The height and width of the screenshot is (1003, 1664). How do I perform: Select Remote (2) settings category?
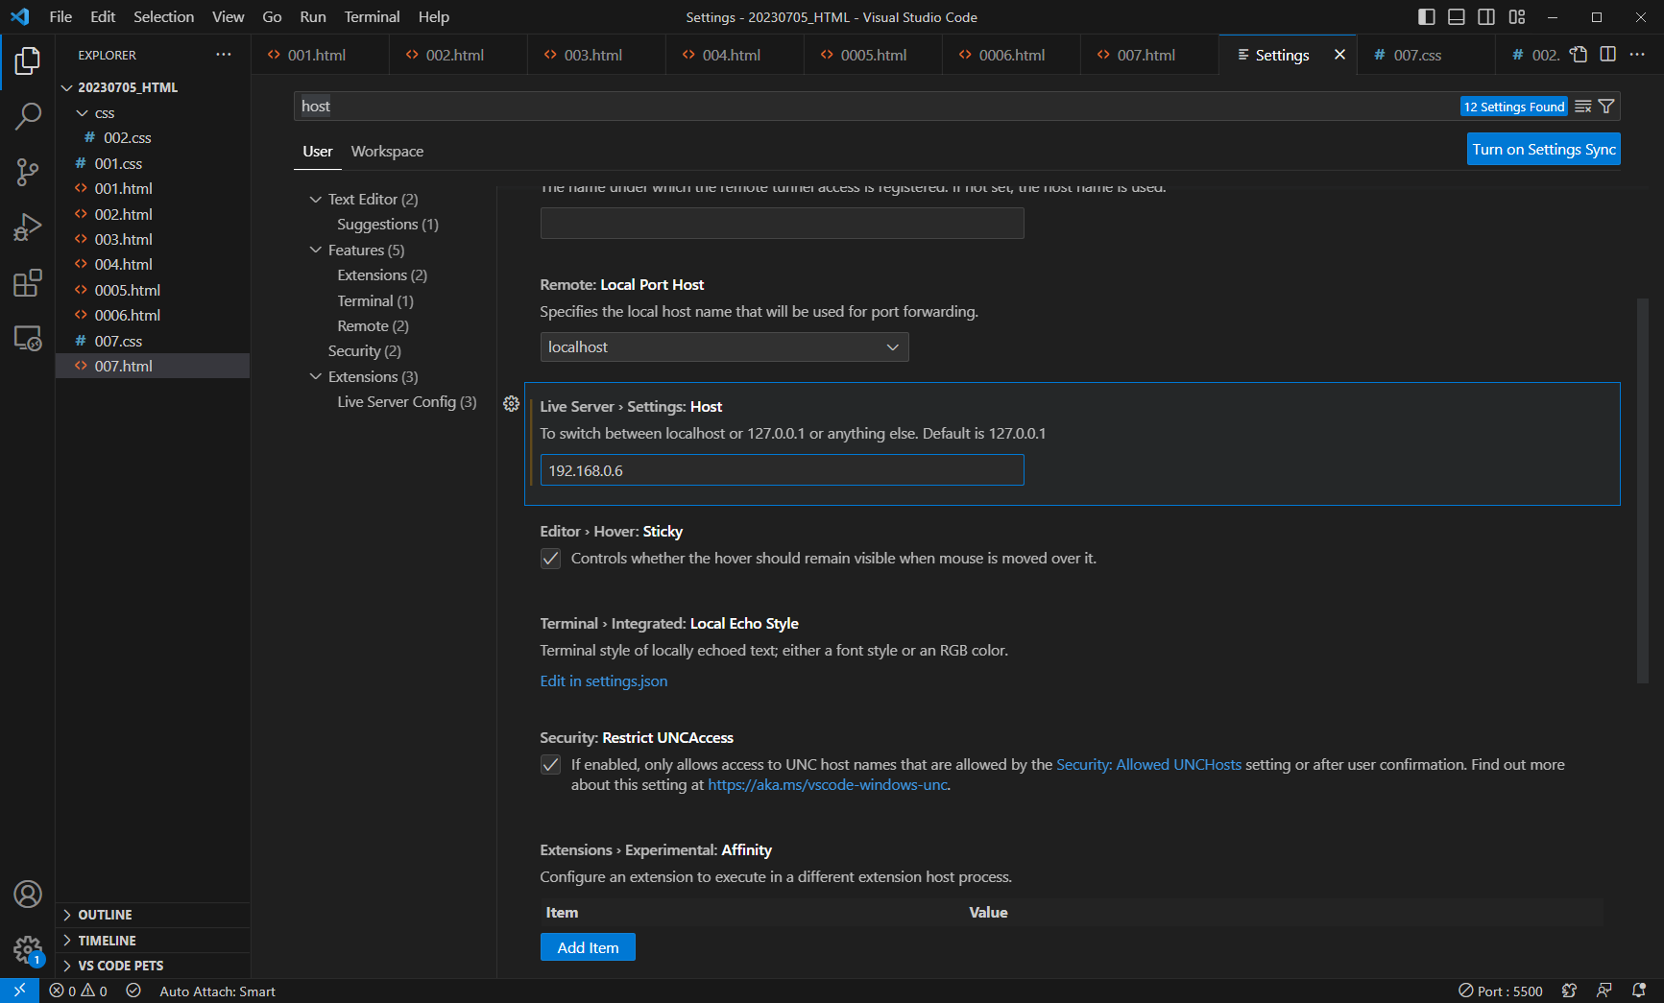tap(374, 326)
